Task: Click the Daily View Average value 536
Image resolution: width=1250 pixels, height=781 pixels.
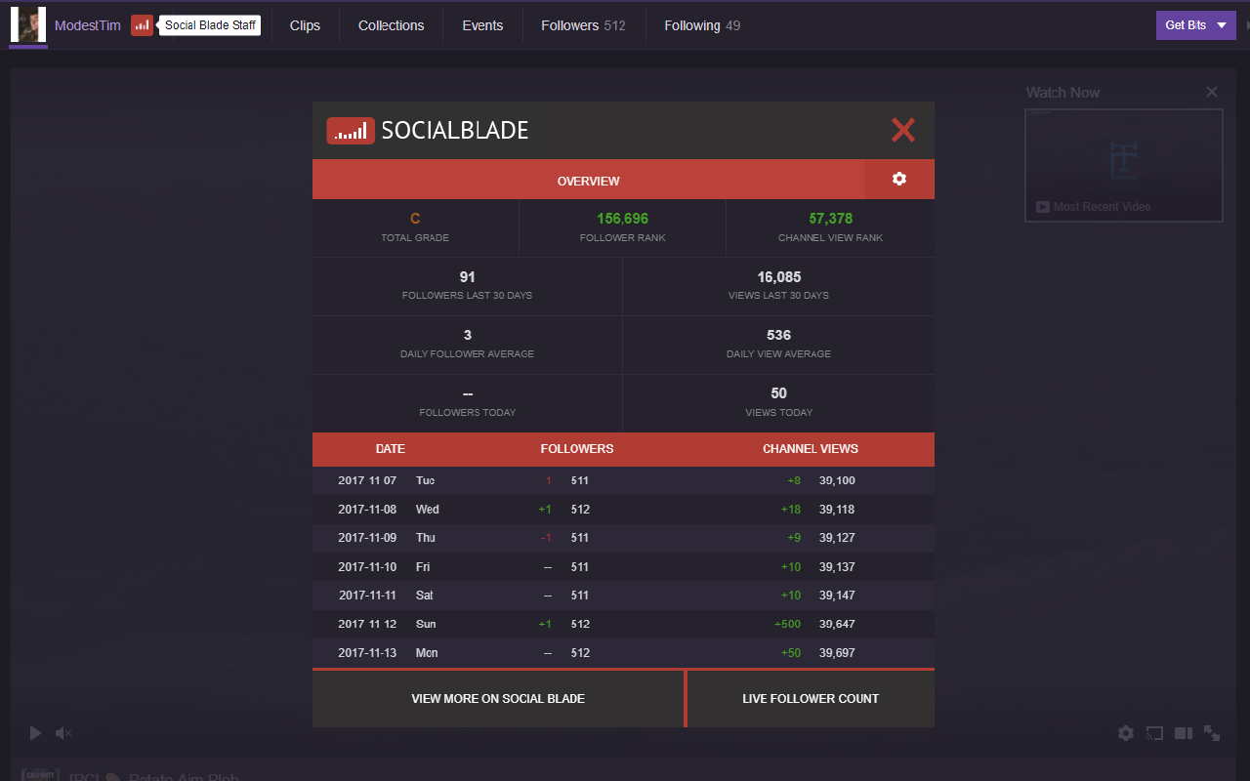Action: click(x=779, y=336)
